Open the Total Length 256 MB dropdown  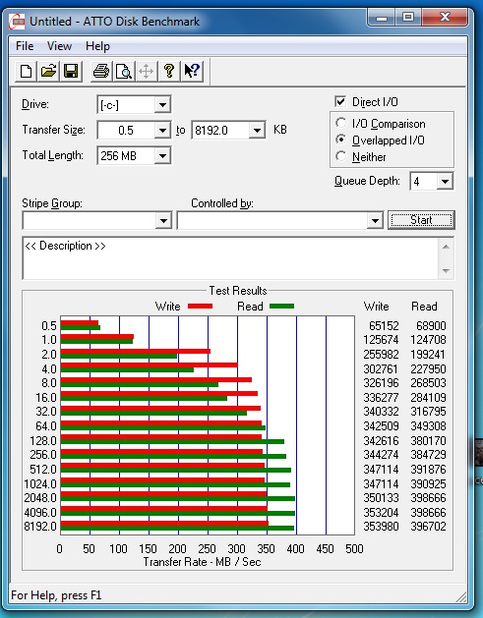pyautogui.click(x=162, y=156)
